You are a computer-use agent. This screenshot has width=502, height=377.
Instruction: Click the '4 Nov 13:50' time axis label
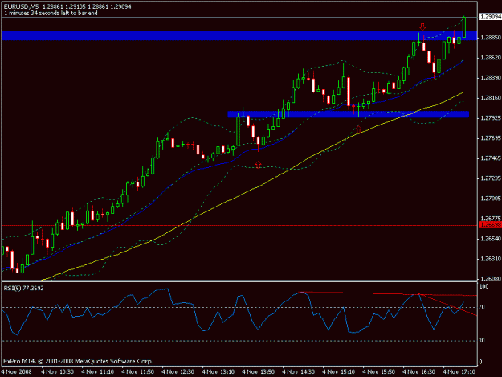click(258, 372)
